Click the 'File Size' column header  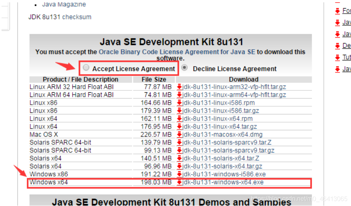(154, 80)
